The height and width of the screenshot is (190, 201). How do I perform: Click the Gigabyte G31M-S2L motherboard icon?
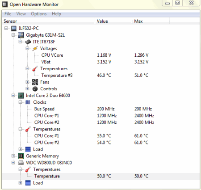[x=21, y=35]
